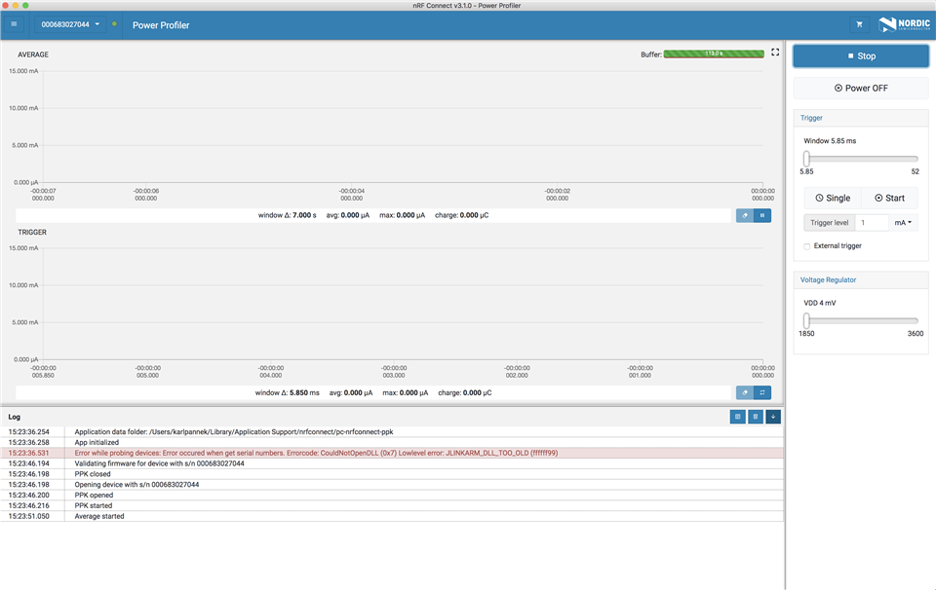
Task: Open the hamburger navigation menu
Action: tap(14, 24)
